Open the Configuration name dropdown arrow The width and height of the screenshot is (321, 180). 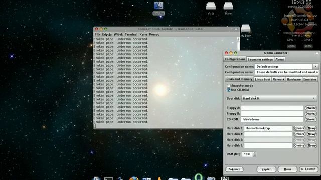pos(315,66)
